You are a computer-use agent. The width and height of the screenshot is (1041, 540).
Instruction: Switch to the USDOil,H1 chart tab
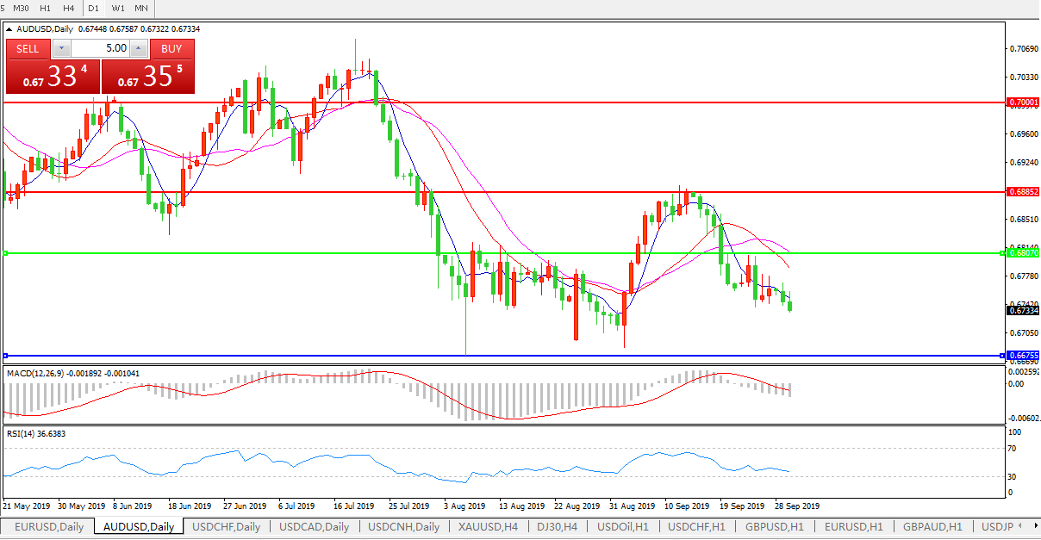click(624, 526)
